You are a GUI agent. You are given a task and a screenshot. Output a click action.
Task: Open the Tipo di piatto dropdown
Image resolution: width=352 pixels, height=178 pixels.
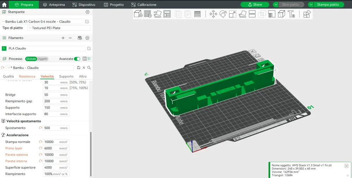pyautogui.click(x=59, y=28)
